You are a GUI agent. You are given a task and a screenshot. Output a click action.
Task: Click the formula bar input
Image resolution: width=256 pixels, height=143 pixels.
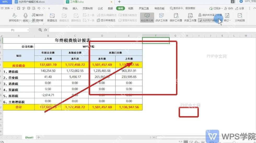click(x=152, y=30)
